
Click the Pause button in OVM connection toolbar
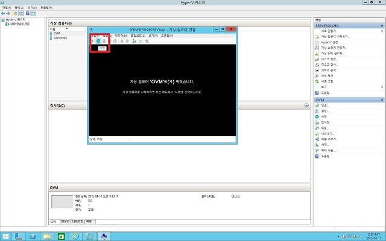point(122,41)
